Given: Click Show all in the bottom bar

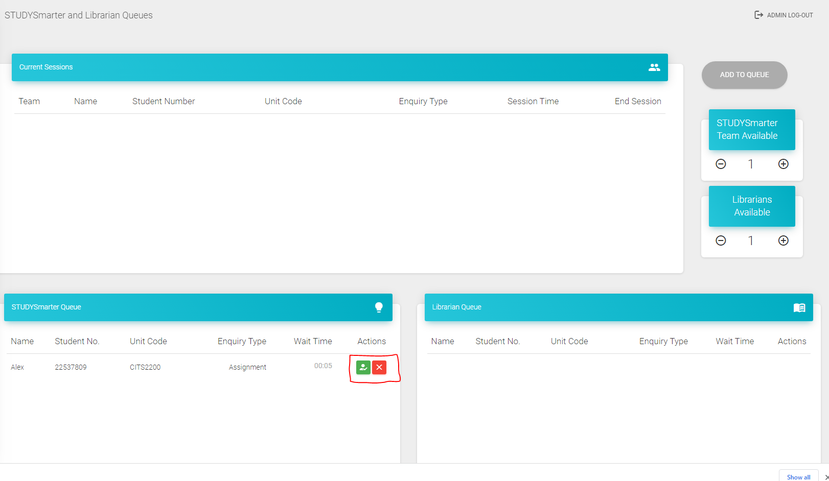Looking at the screenshot, I should (x=798, y=477).
